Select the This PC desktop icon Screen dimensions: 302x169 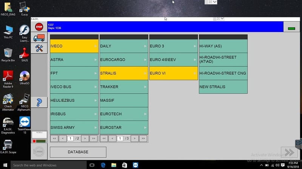click(8, 32)
